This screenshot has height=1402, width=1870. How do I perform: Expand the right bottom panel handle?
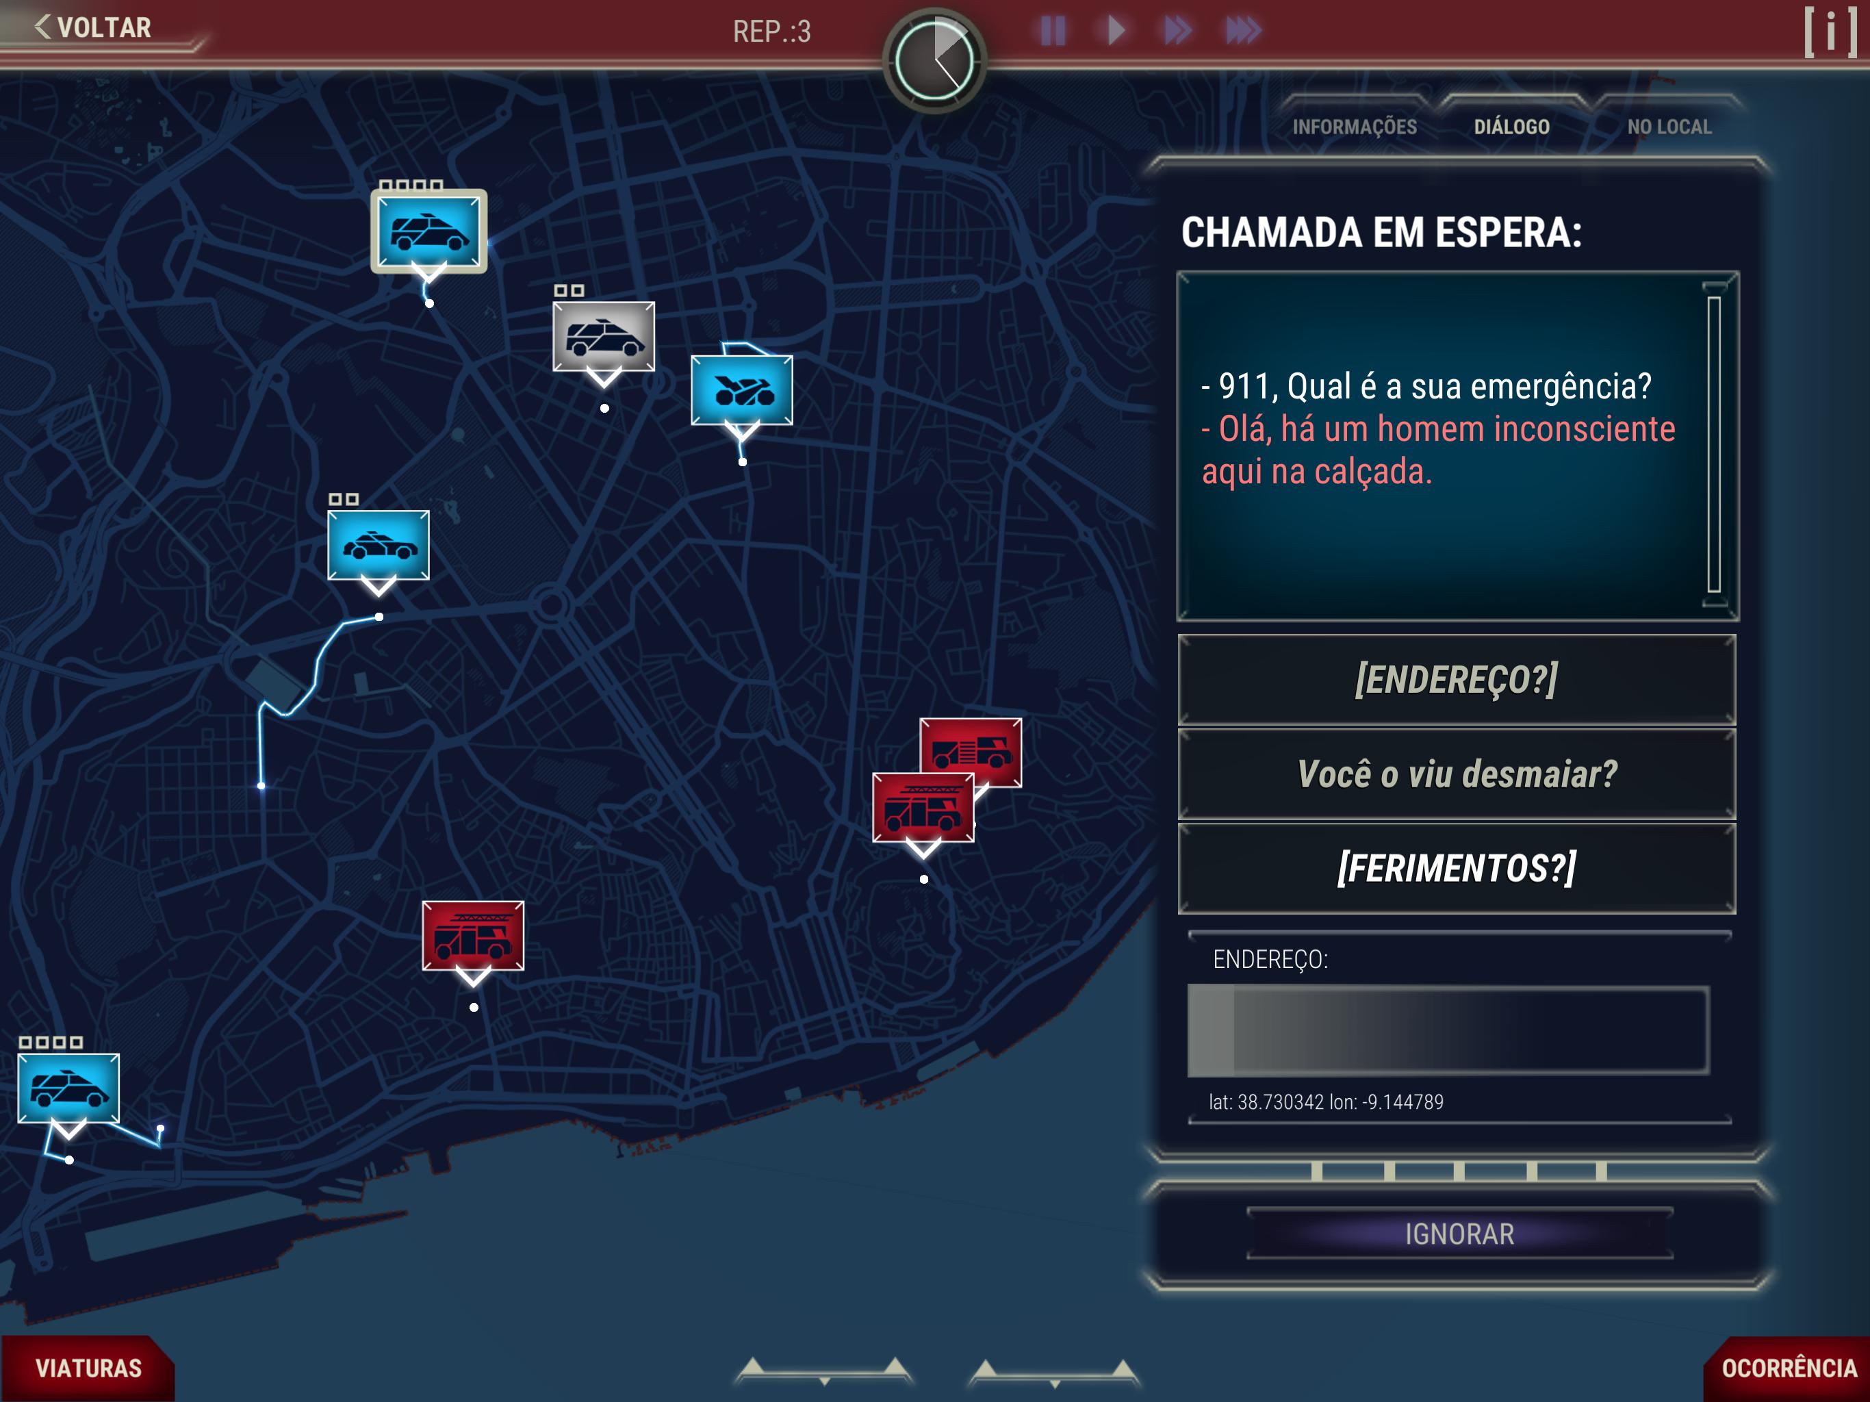coord(1054,1372)
